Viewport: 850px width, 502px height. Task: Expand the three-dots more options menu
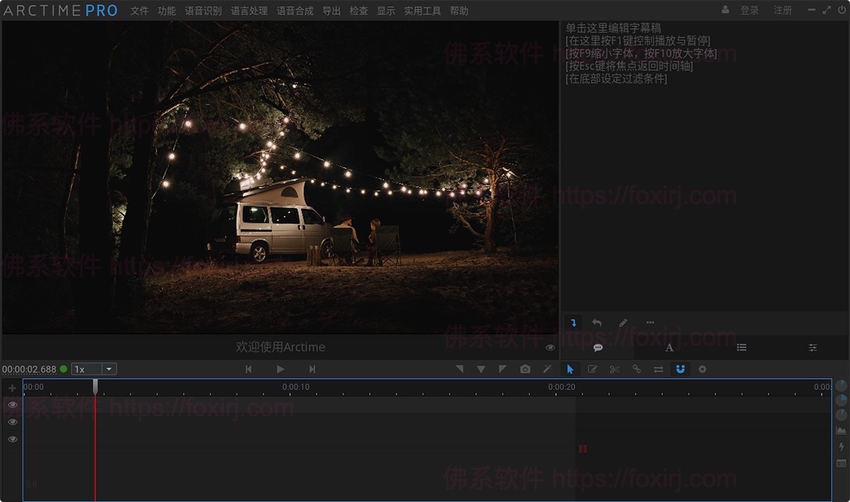pos(650,323)
